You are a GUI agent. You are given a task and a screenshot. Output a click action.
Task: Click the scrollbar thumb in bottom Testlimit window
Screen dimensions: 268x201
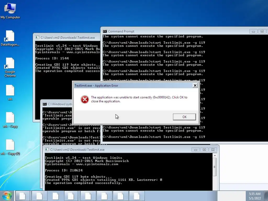tap(215, 167)
